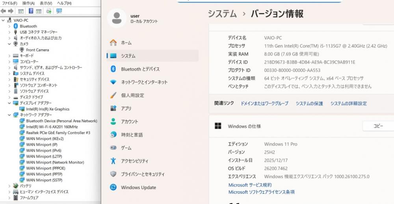The width and height of the screenshot is (394, 204).
Task: Click the scan hardware monitor toolbar icon
Action: pos(59,11)
